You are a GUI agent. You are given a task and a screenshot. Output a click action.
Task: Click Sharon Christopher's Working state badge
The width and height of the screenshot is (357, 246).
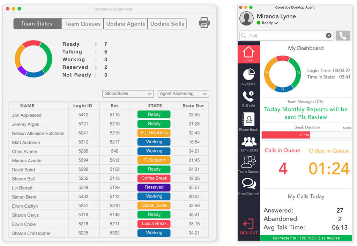(154, 233)
